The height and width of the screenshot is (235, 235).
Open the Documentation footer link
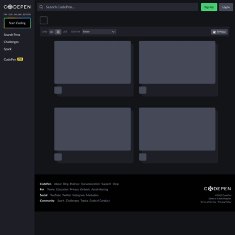click(91, 184)
